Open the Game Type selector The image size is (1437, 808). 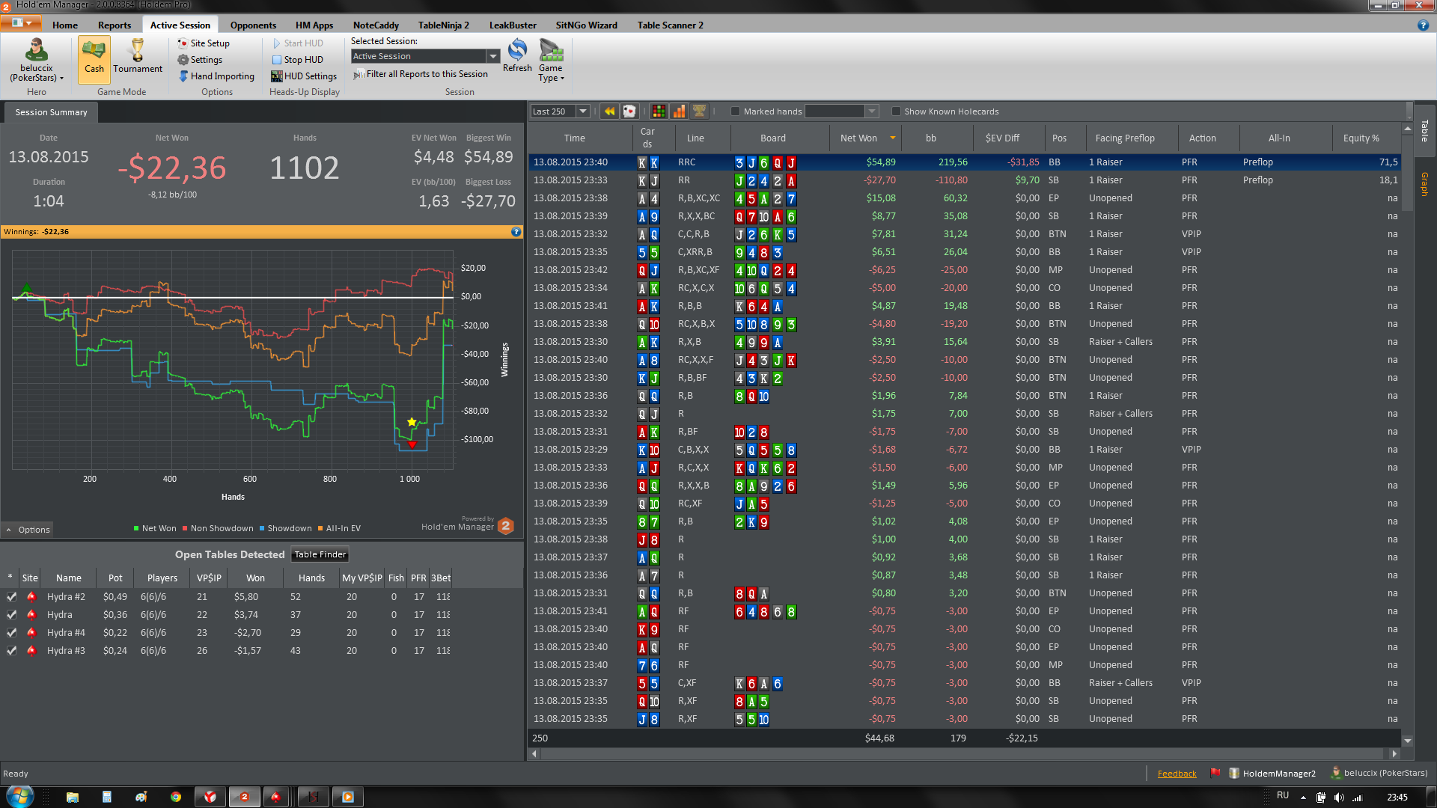click(x=551, y=60)
